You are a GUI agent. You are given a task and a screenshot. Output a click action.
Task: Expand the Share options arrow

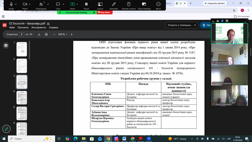[x=77, y=4]
